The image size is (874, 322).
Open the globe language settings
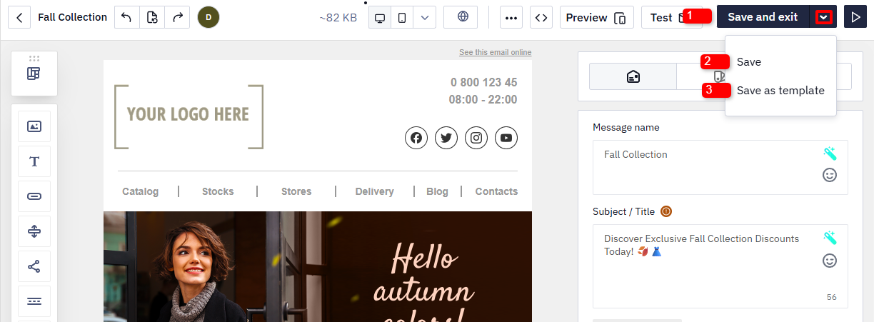pyautogui.click(x=461, y=17)
